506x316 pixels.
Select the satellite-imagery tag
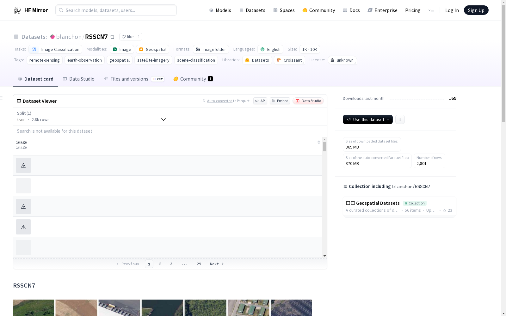(153, 60)
